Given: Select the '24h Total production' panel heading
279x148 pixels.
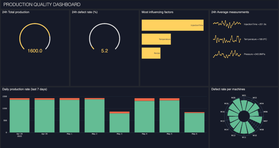Looking at the screenshot, I should tap(16, 12).
